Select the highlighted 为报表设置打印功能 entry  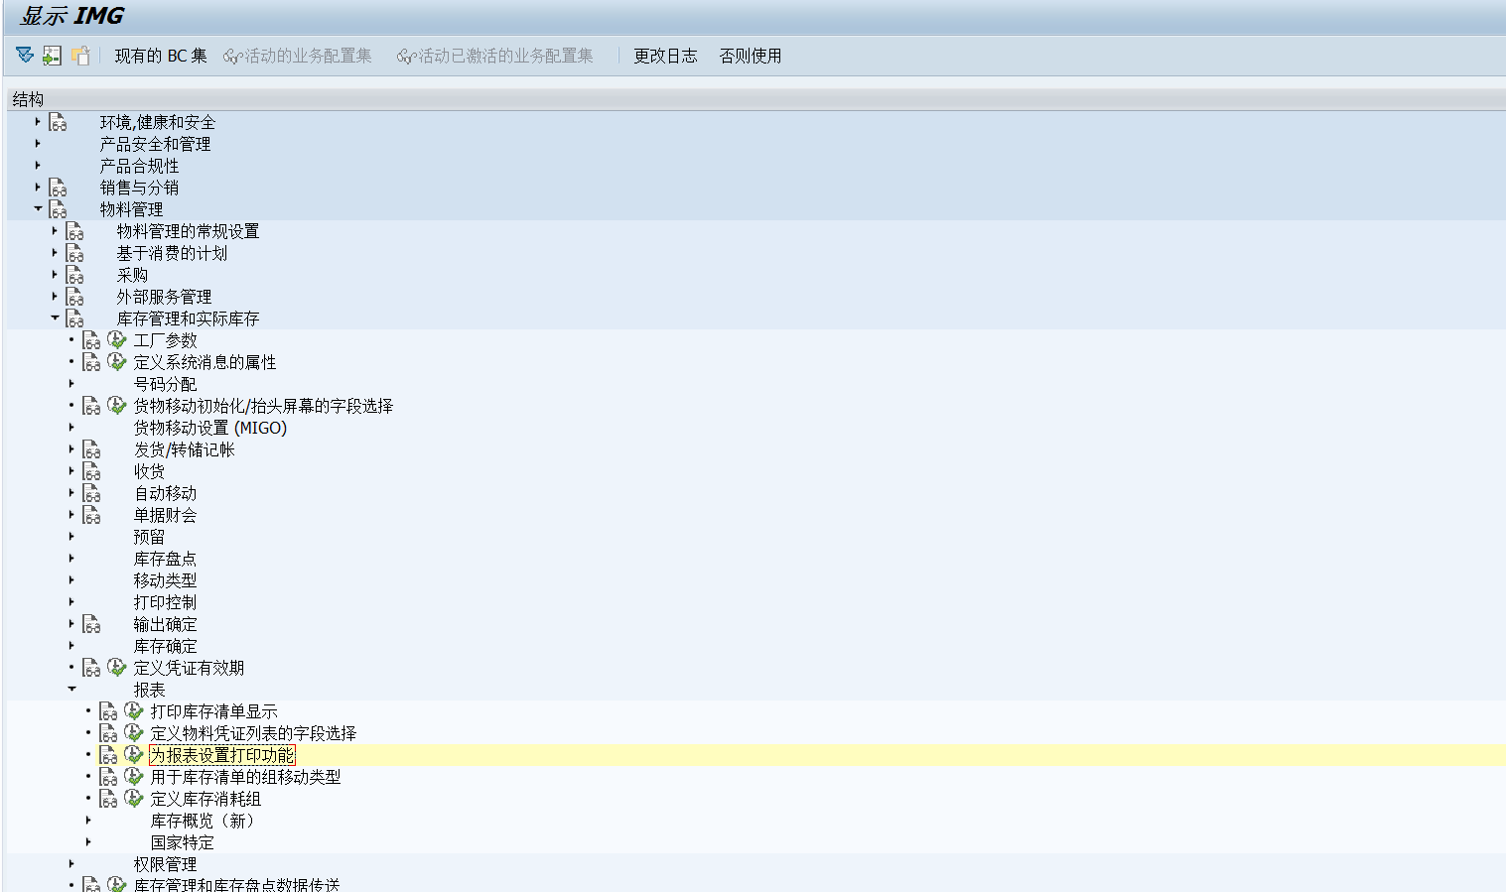coord(222,754)
